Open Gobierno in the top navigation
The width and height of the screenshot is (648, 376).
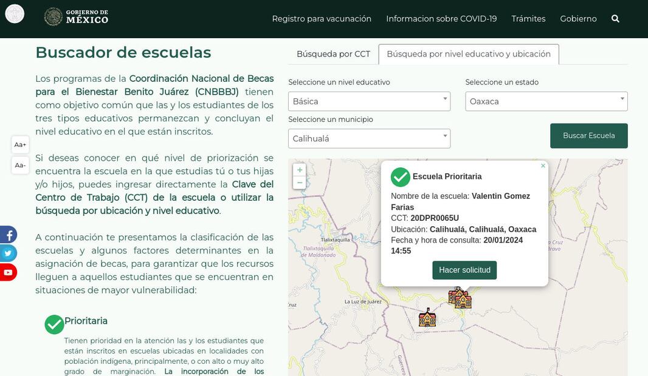578,19
